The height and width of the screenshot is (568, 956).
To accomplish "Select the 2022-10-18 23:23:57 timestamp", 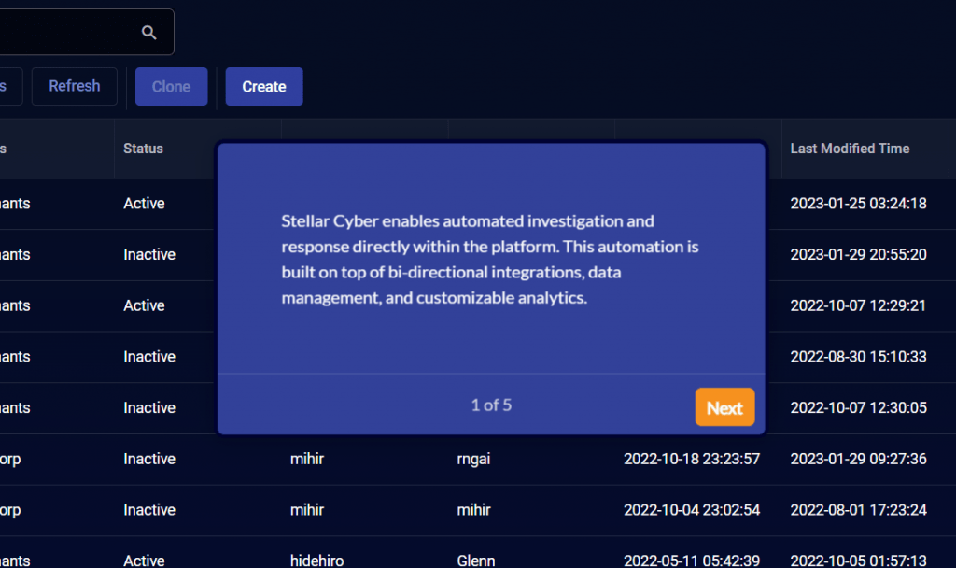I will [x=692, y=459].
